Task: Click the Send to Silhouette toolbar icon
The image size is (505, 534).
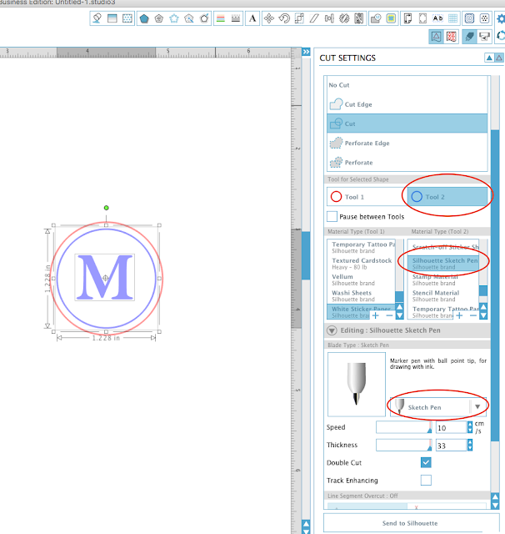Action: coord(485,37)
